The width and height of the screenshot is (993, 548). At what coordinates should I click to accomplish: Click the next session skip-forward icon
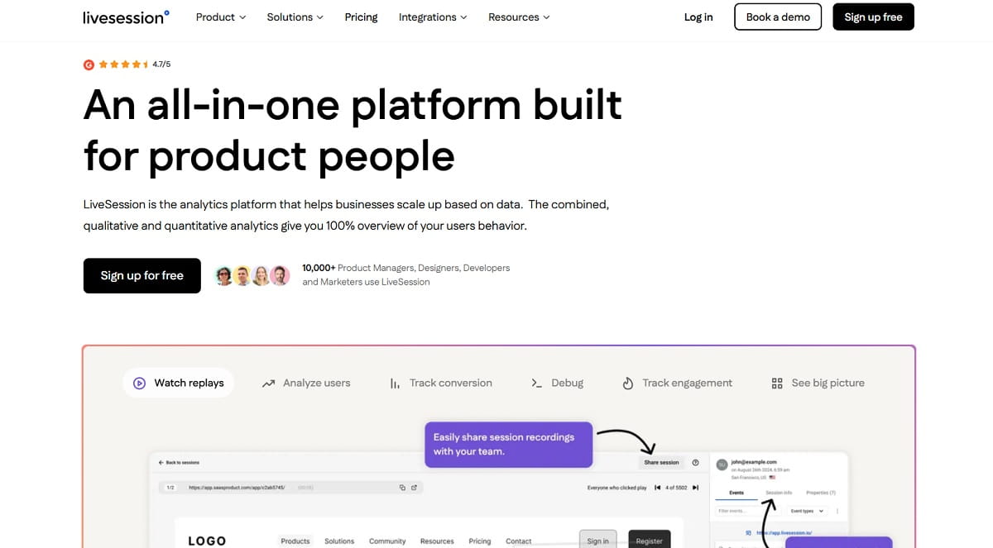tap(695, 488)
